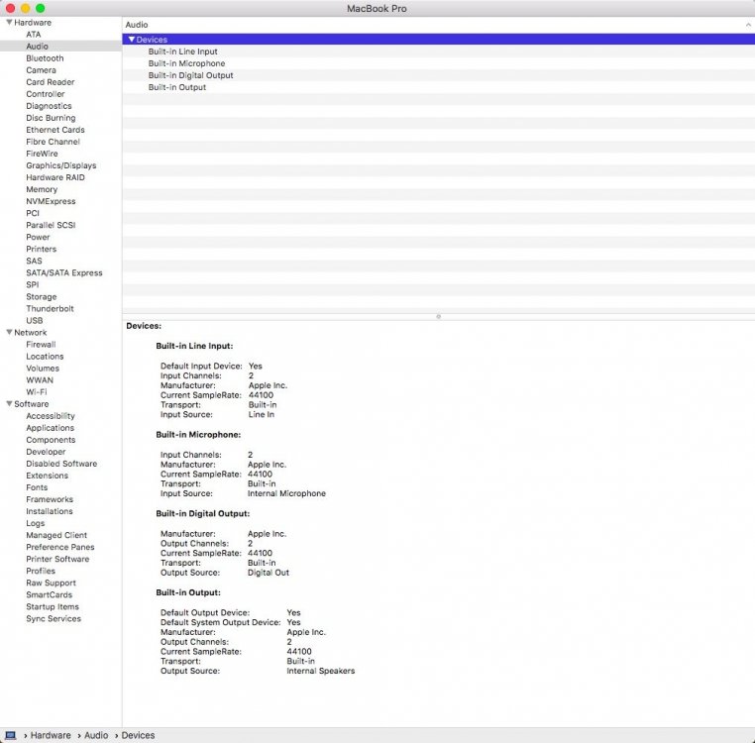Open Startup Items section
This screenshot has height=743, width=755.
(52, 606)
